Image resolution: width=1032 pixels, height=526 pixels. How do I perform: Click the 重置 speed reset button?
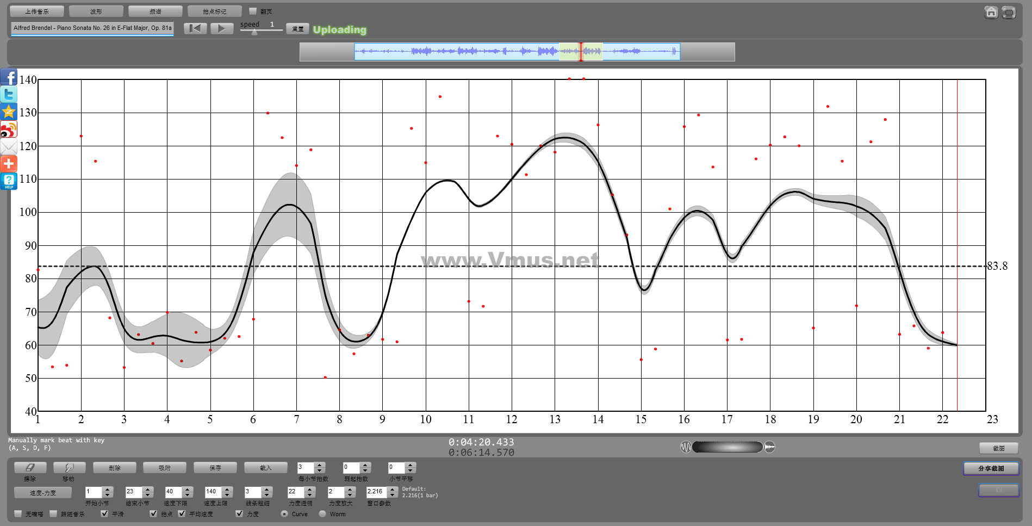click(x=297, y=29)
